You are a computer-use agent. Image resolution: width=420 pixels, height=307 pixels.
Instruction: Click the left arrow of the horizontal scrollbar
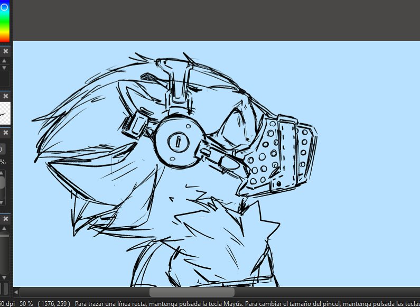coord(16,292)
